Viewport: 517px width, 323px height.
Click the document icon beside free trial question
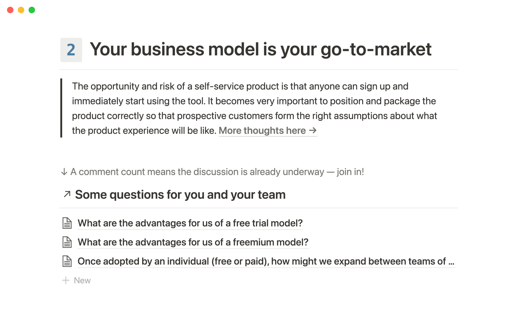tap(67, 223)
